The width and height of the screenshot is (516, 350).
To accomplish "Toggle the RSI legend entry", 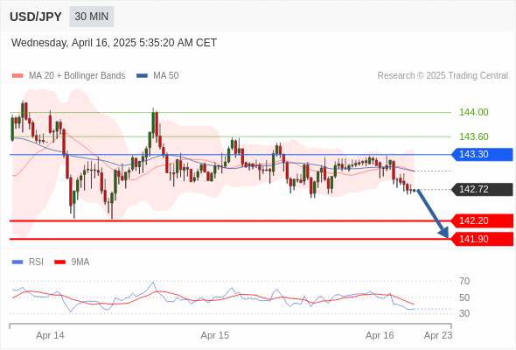I will 28,262.
